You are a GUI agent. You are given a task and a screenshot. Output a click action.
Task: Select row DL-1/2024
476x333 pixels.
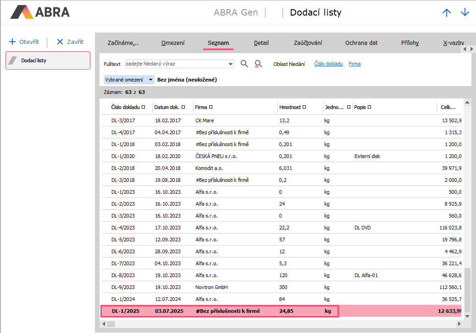(282, 299)
